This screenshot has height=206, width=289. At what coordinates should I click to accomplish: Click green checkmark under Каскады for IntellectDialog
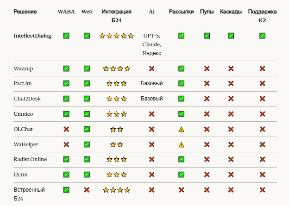(x=231, y=36)
